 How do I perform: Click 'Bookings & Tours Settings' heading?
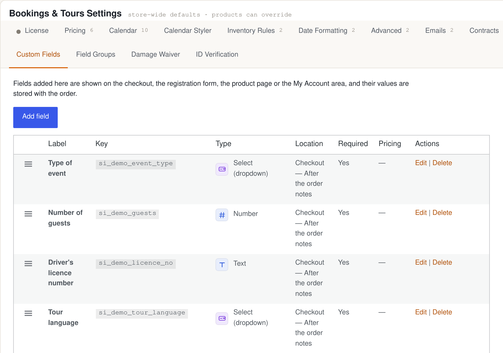click(65, 13)
